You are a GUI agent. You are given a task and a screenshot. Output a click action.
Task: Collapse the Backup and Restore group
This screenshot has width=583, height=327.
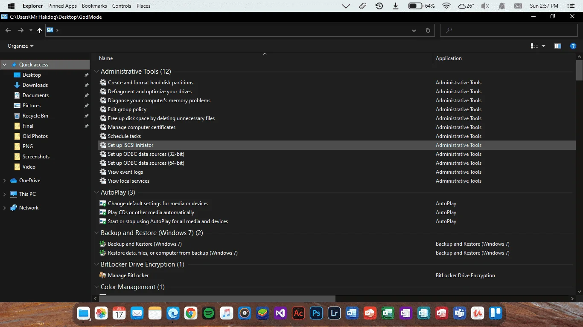(96, 233)
